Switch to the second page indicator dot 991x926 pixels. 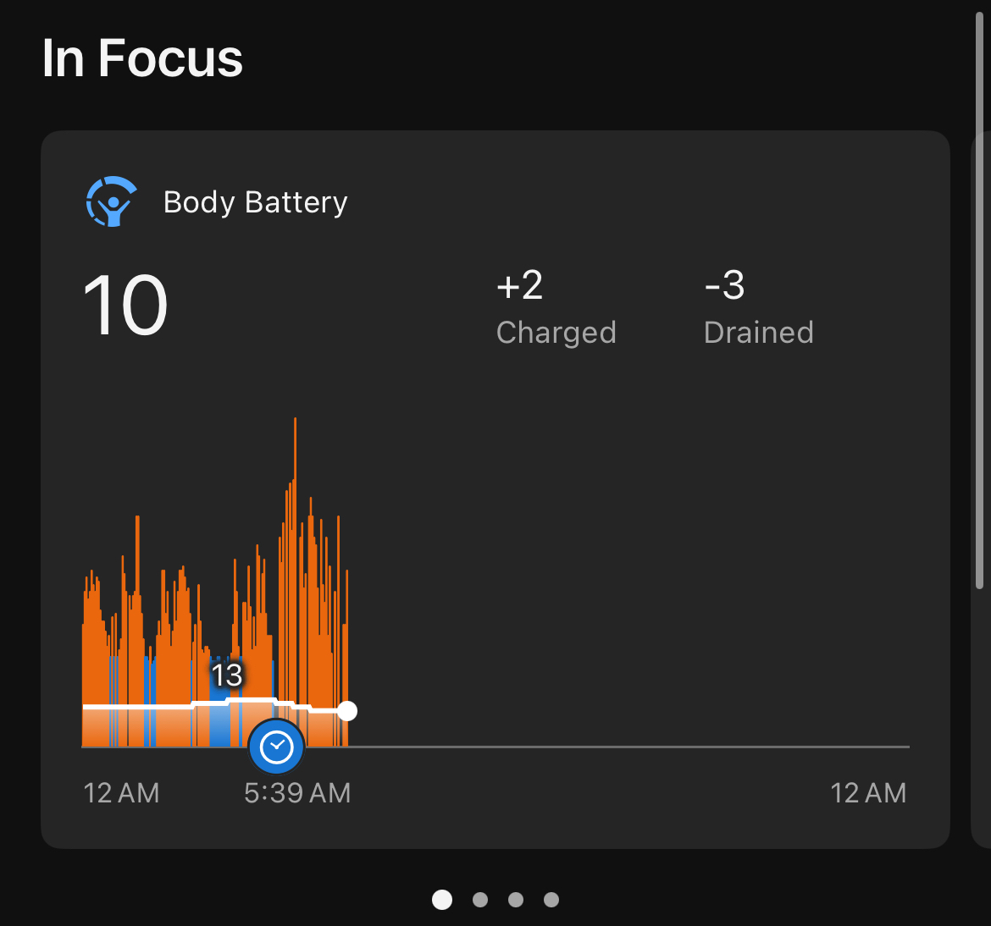click(x=480, y=900)
